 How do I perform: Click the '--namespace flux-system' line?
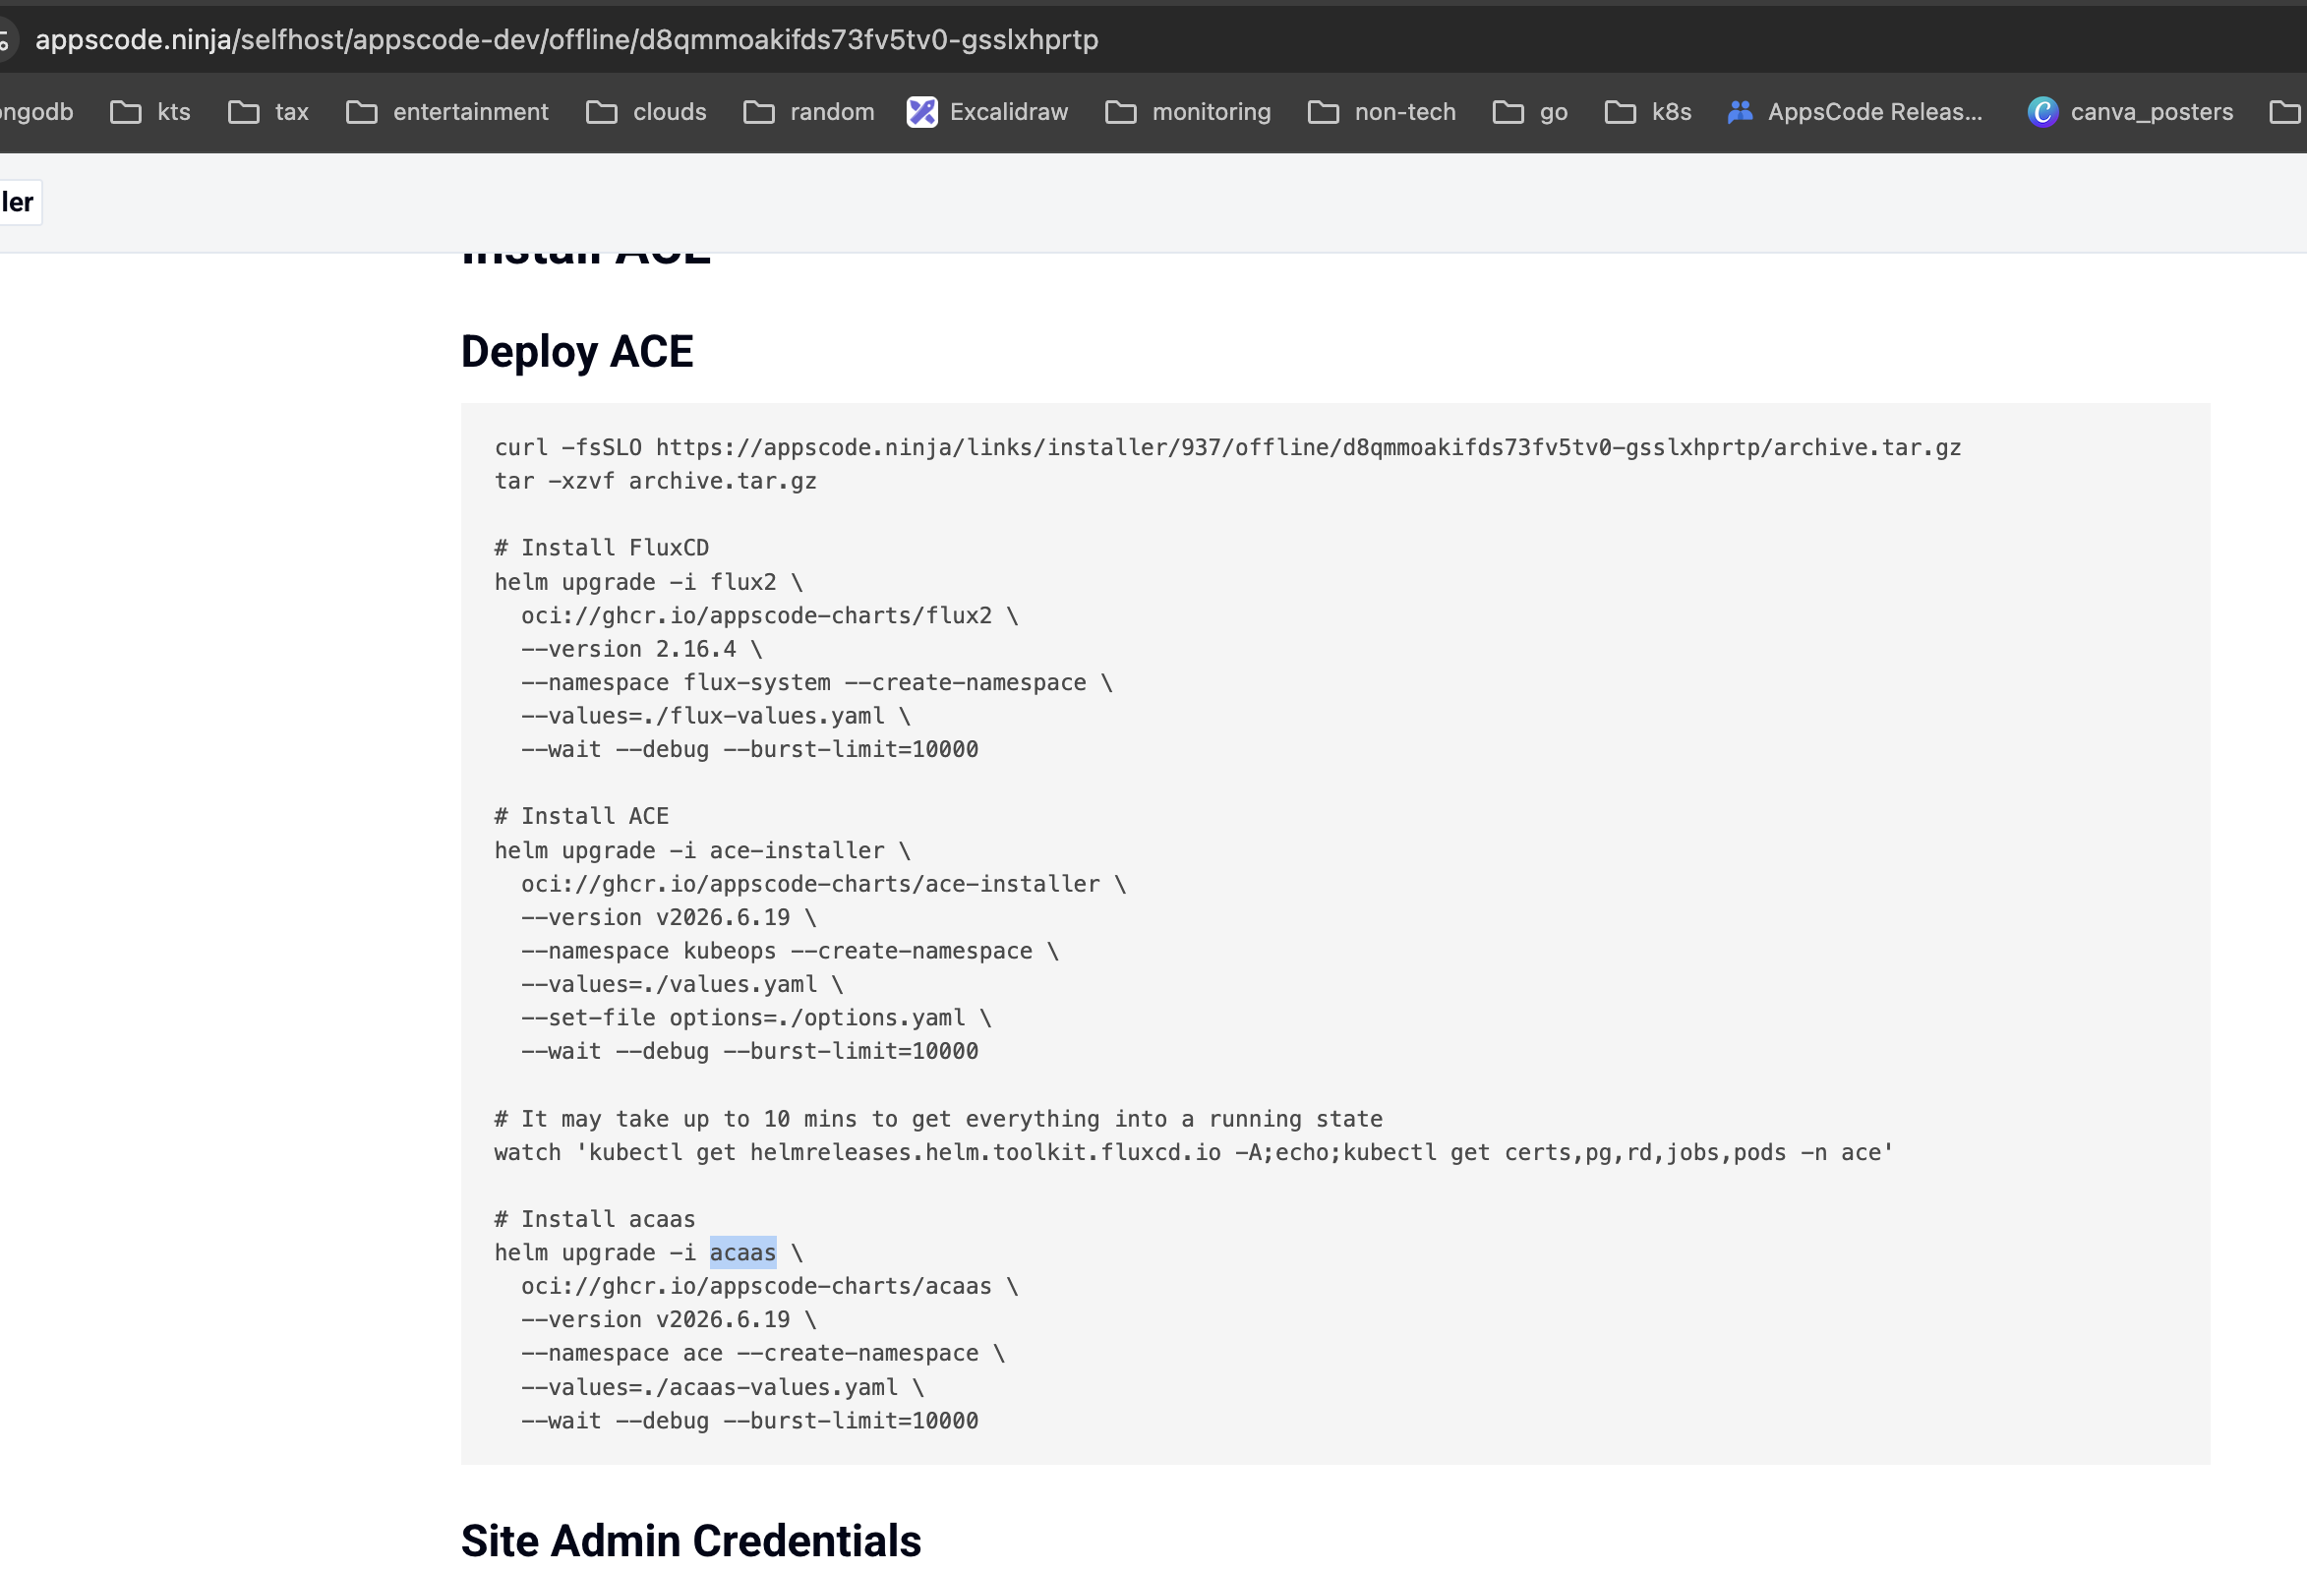click(817, 683)
